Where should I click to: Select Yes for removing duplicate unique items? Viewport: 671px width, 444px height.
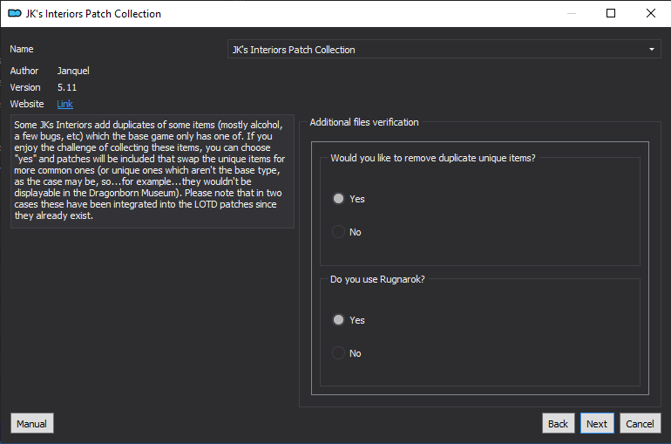tap(338, 199)
